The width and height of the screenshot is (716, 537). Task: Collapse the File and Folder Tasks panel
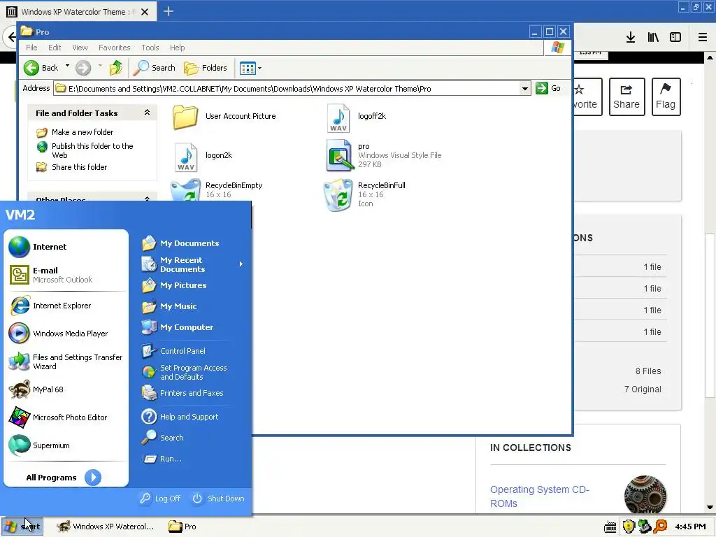pos(147,113)
